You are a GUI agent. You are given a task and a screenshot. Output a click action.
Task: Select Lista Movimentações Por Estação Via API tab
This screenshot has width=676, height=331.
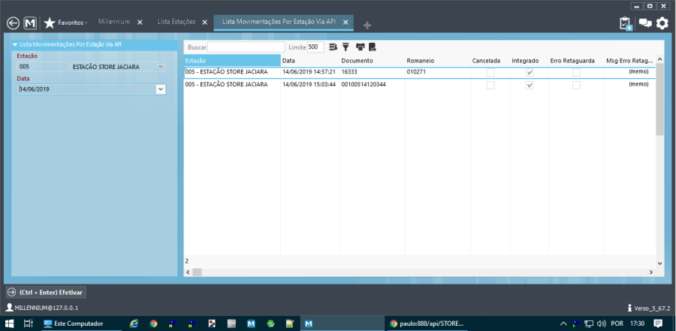coord(279,22)
